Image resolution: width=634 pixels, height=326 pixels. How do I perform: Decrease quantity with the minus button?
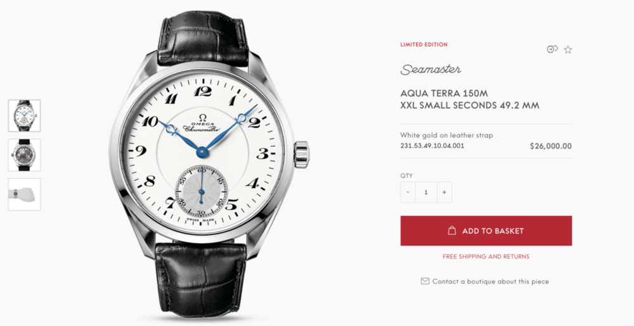pyautogui.click(x=408, y=192)
